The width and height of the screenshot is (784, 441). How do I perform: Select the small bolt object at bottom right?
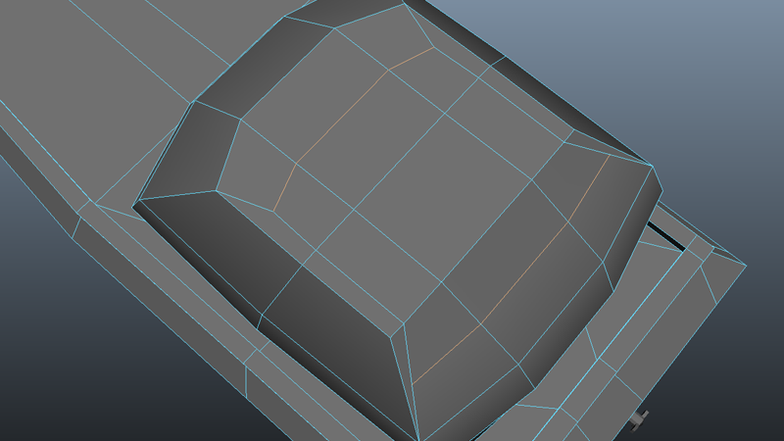coord(643,419)
